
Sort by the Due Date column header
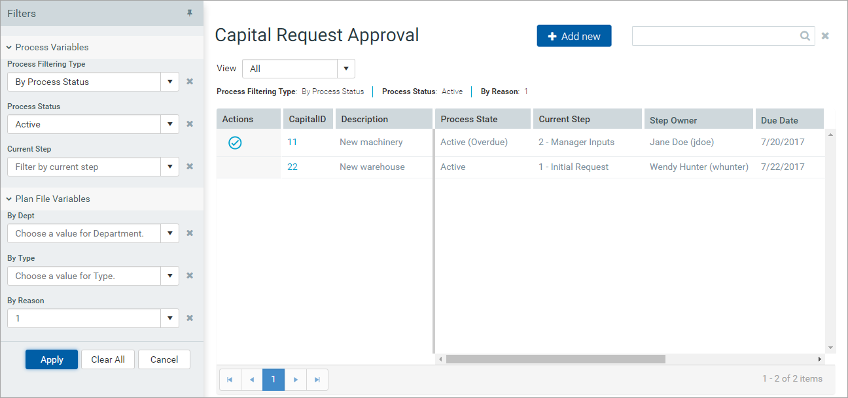[x=779, y=120]
